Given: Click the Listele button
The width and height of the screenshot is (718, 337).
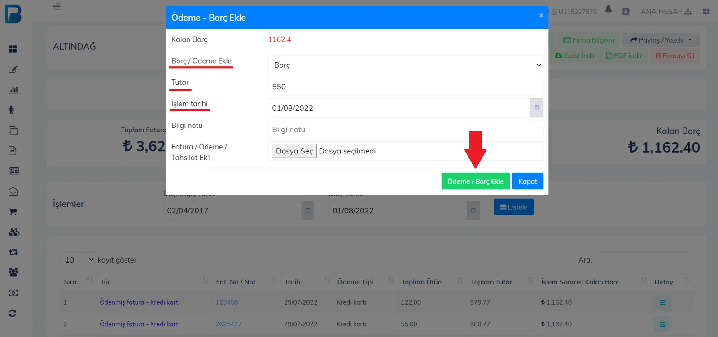Looking at the screenshot, I should coord(514,207).
